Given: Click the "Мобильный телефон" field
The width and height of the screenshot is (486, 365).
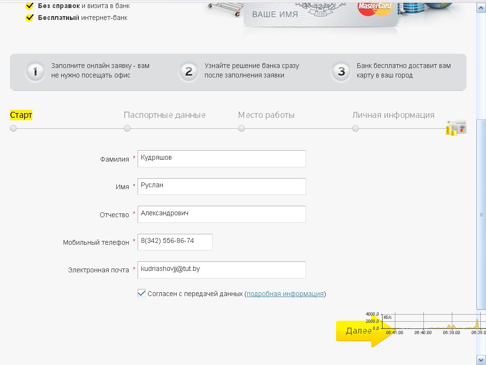Looking at the screenshot, I should click(x=175, y=242).
